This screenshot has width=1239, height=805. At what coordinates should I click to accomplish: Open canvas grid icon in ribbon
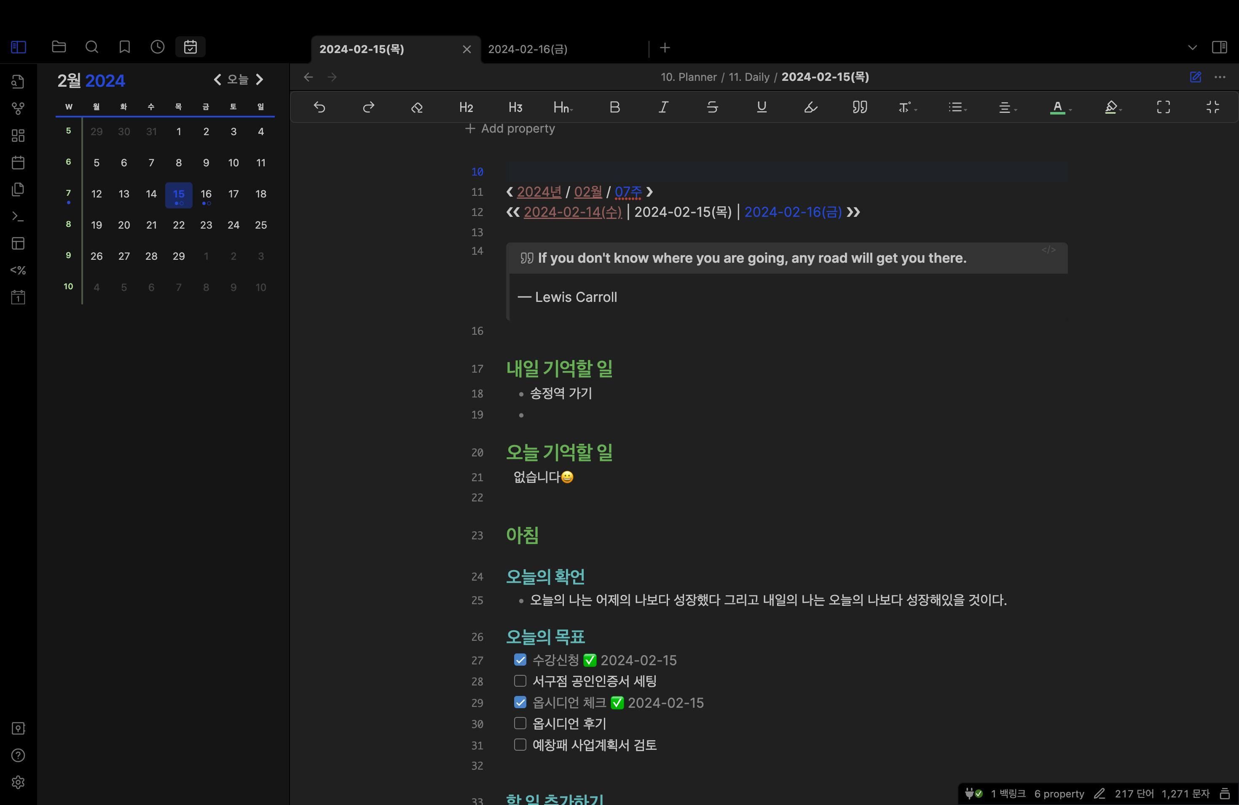click(18, 136)
